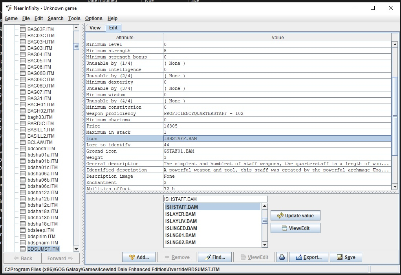
Task: Switch to the View tab
Action: 95,28
